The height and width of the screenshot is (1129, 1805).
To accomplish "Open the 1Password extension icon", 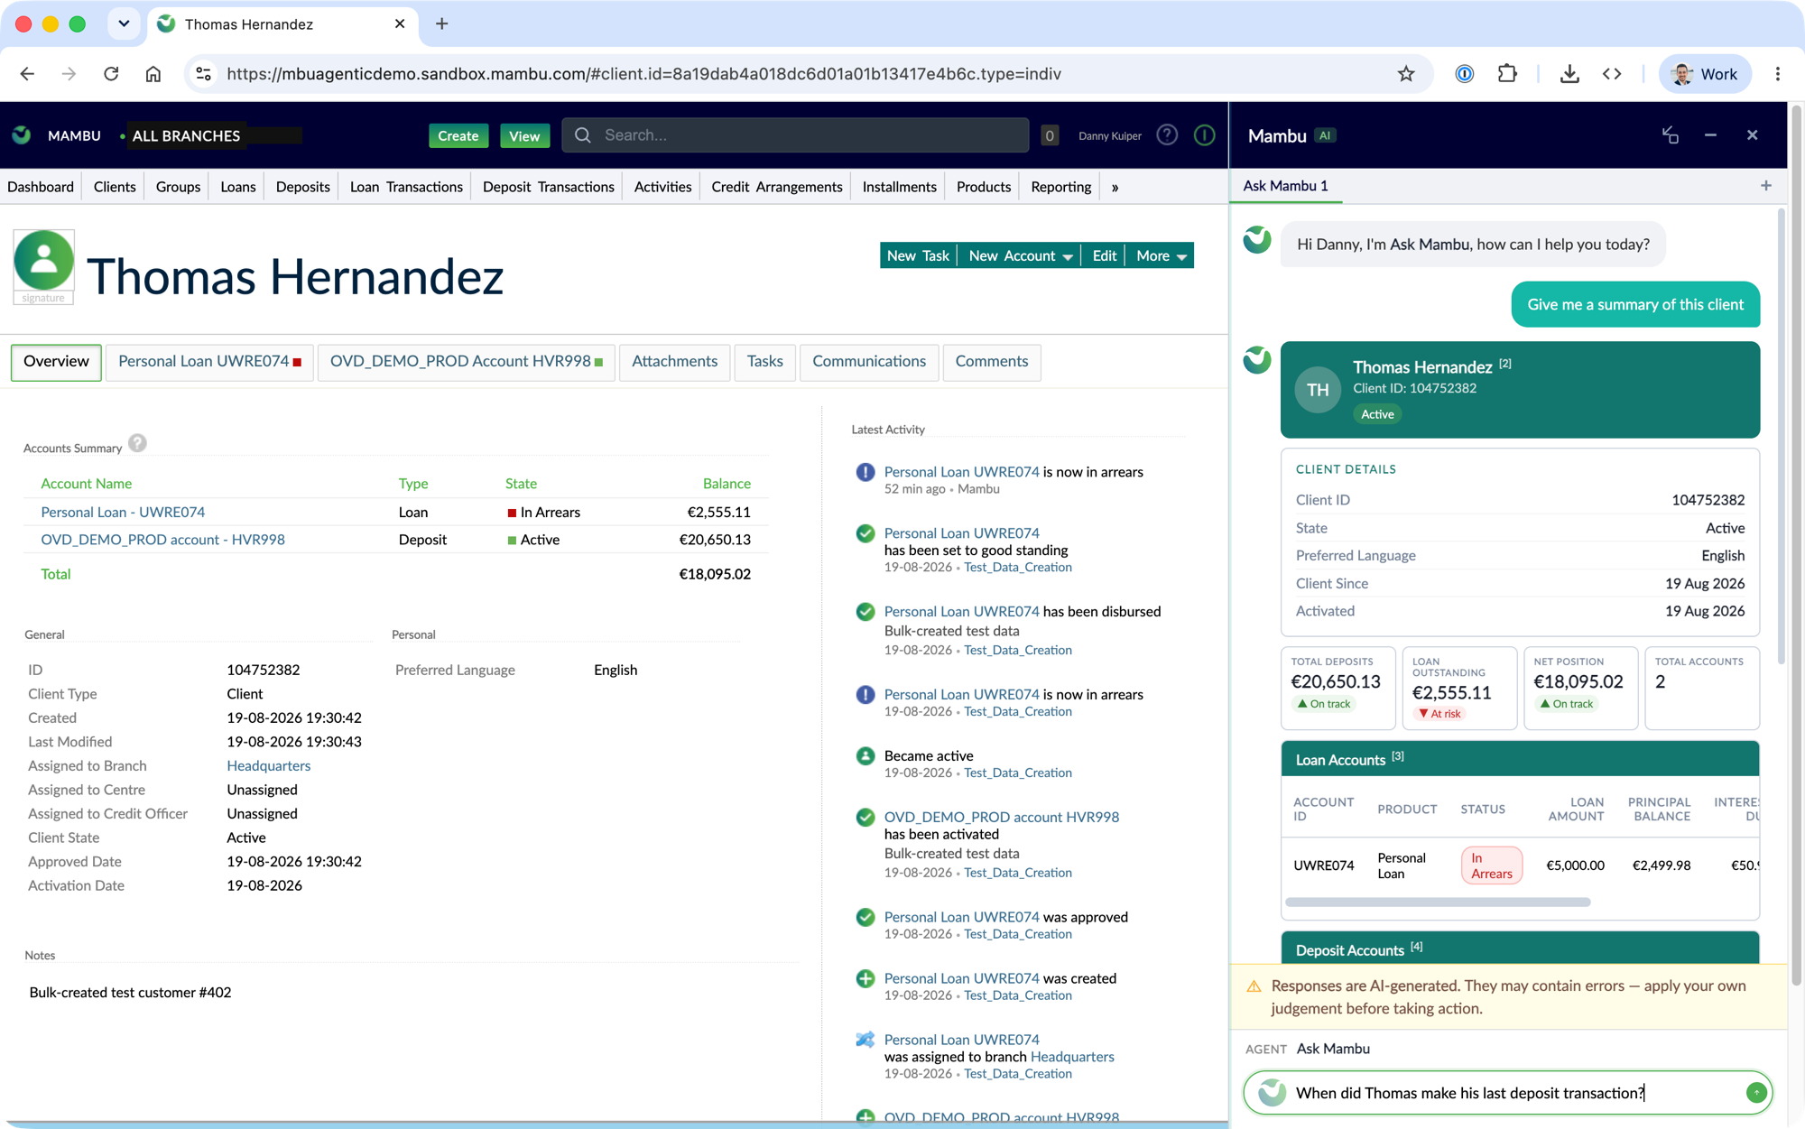I will [1464, 74].
